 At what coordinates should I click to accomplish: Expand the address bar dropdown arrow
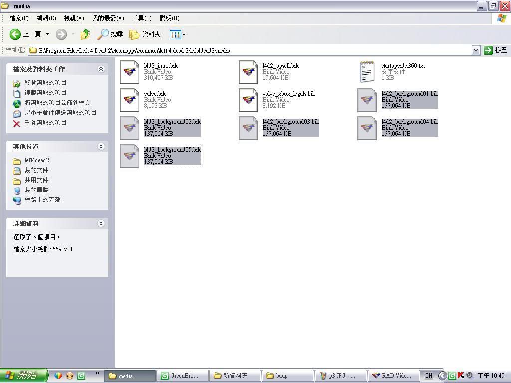coord(476,50)
